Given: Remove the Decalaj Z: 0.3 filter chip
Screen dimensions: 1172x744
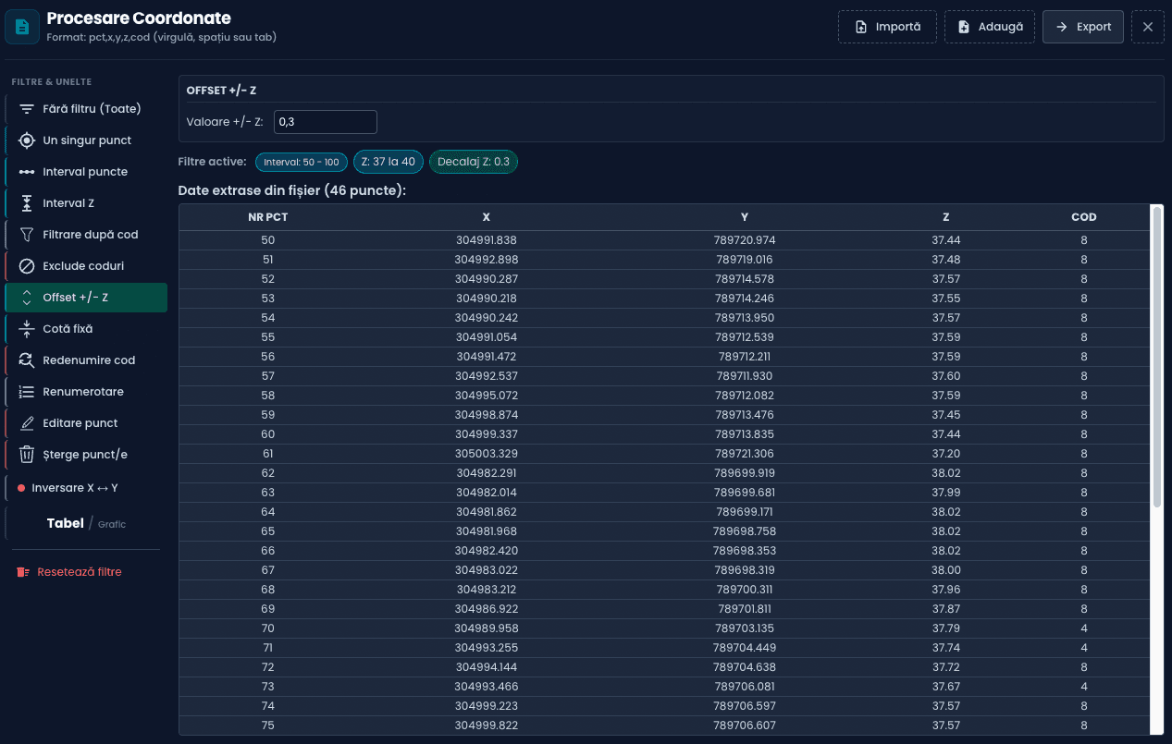Looking at the screenshot, I should click(473, 162).
